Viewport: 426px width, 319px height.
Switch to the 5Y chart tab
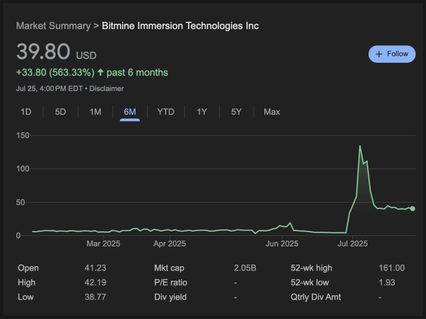[236, 112]
